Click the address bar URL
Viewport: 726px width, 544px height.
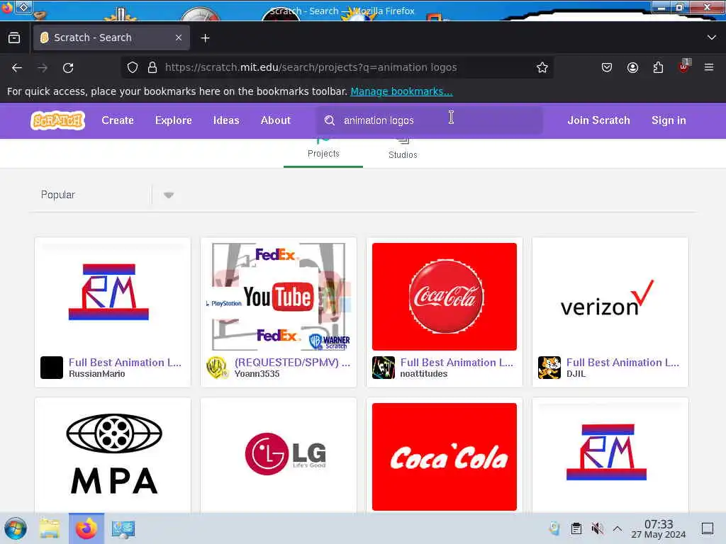coord(311,67)
